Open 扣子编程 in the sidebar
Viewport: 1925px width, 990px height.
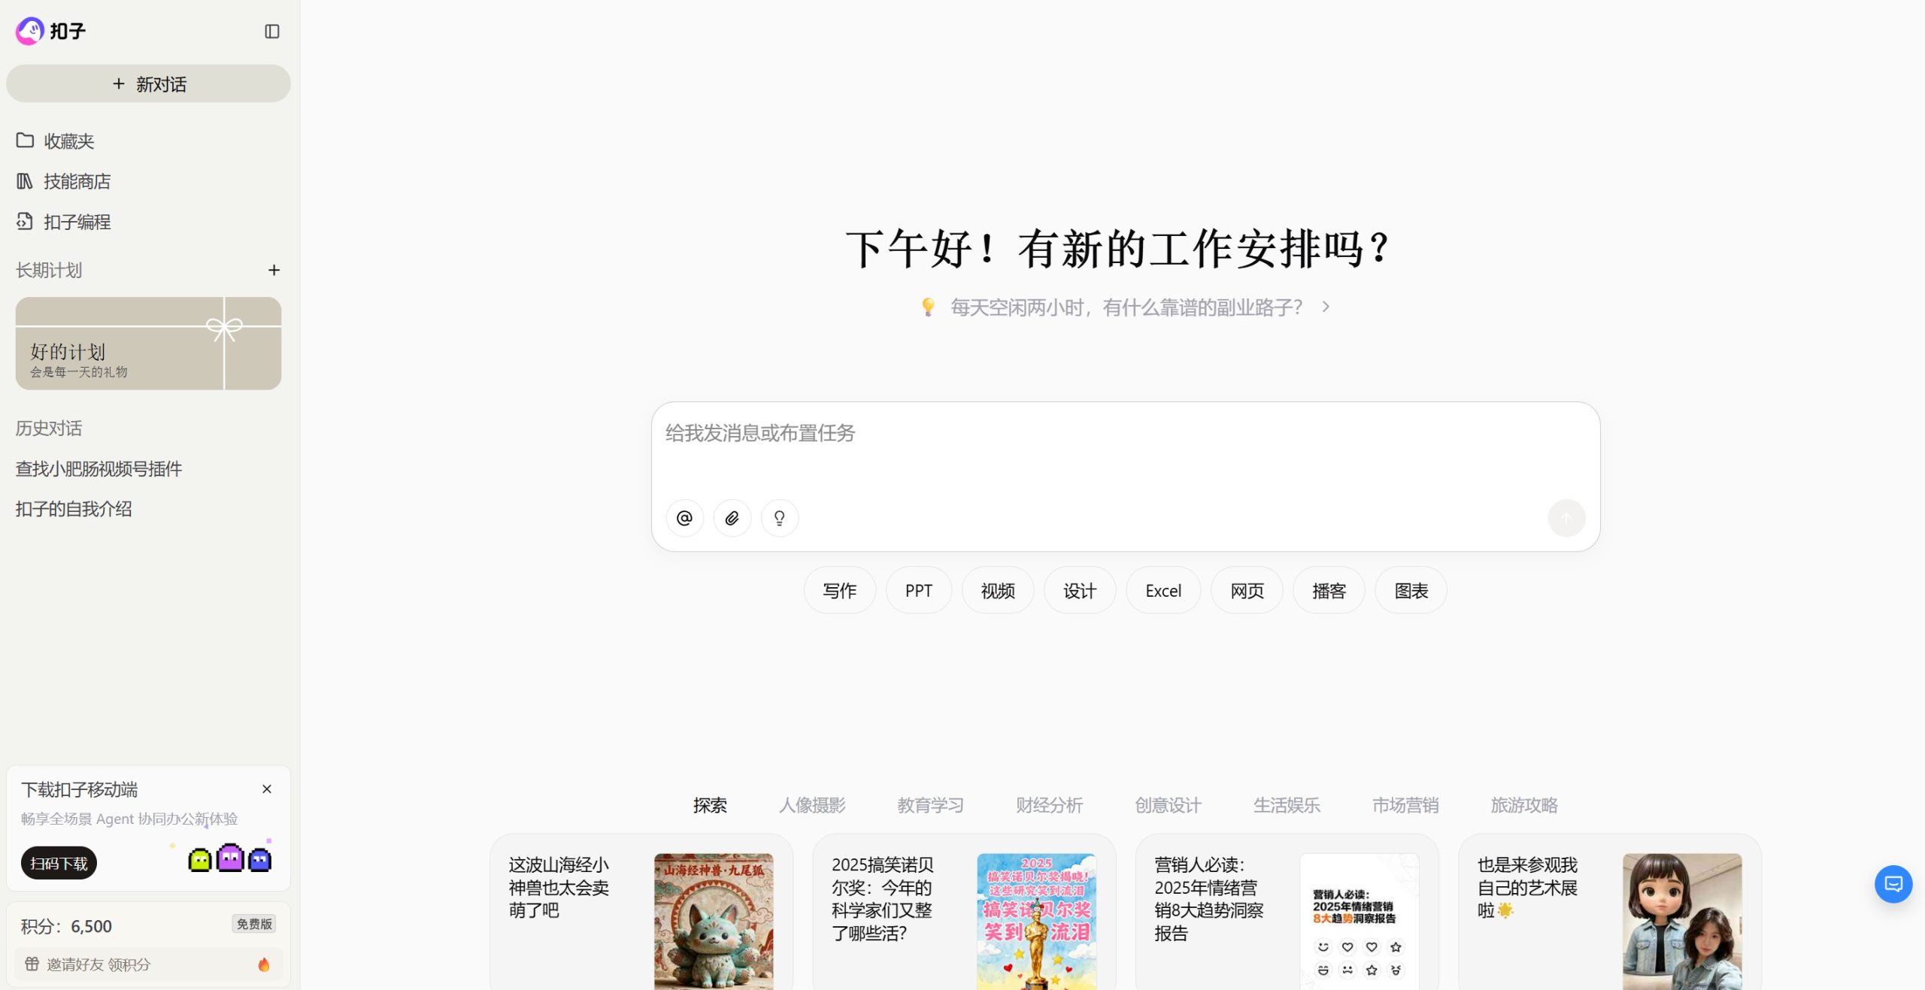click(x=76, y=222)
